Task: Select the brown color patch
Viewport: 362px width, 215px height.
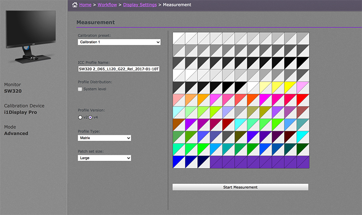Action: (179, 125)
